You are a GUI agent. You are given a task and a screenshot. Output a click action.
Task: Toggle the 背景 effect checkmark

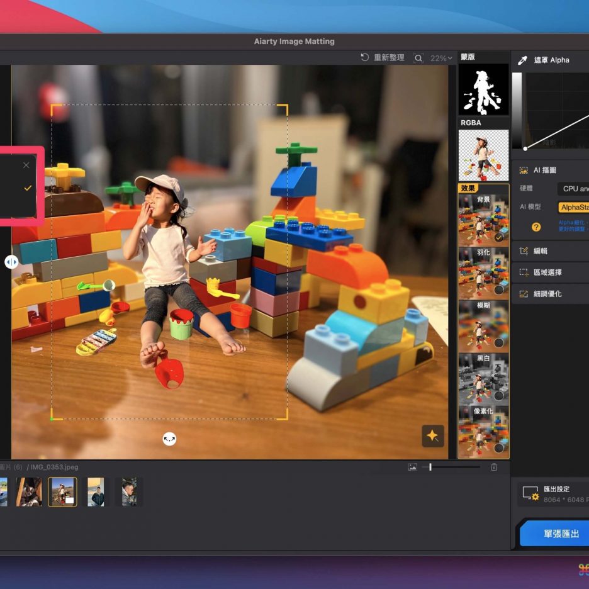pyautogui.click(x=499, y=238)
